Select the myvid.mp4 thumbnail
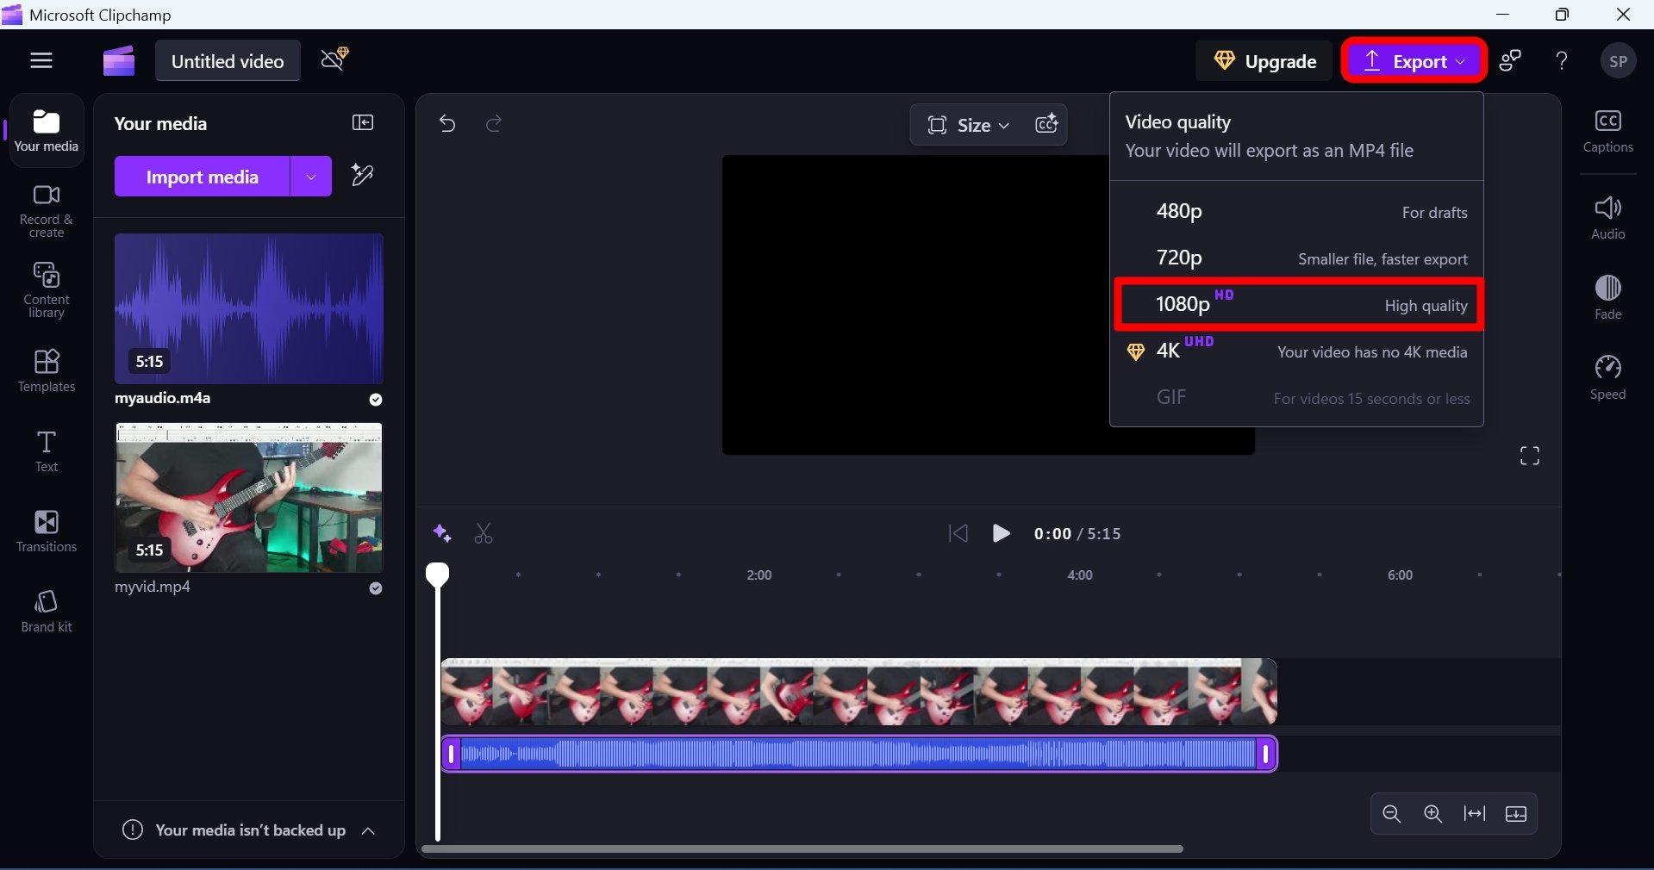Screen dimensions: 1654x870 pos(249,498)
